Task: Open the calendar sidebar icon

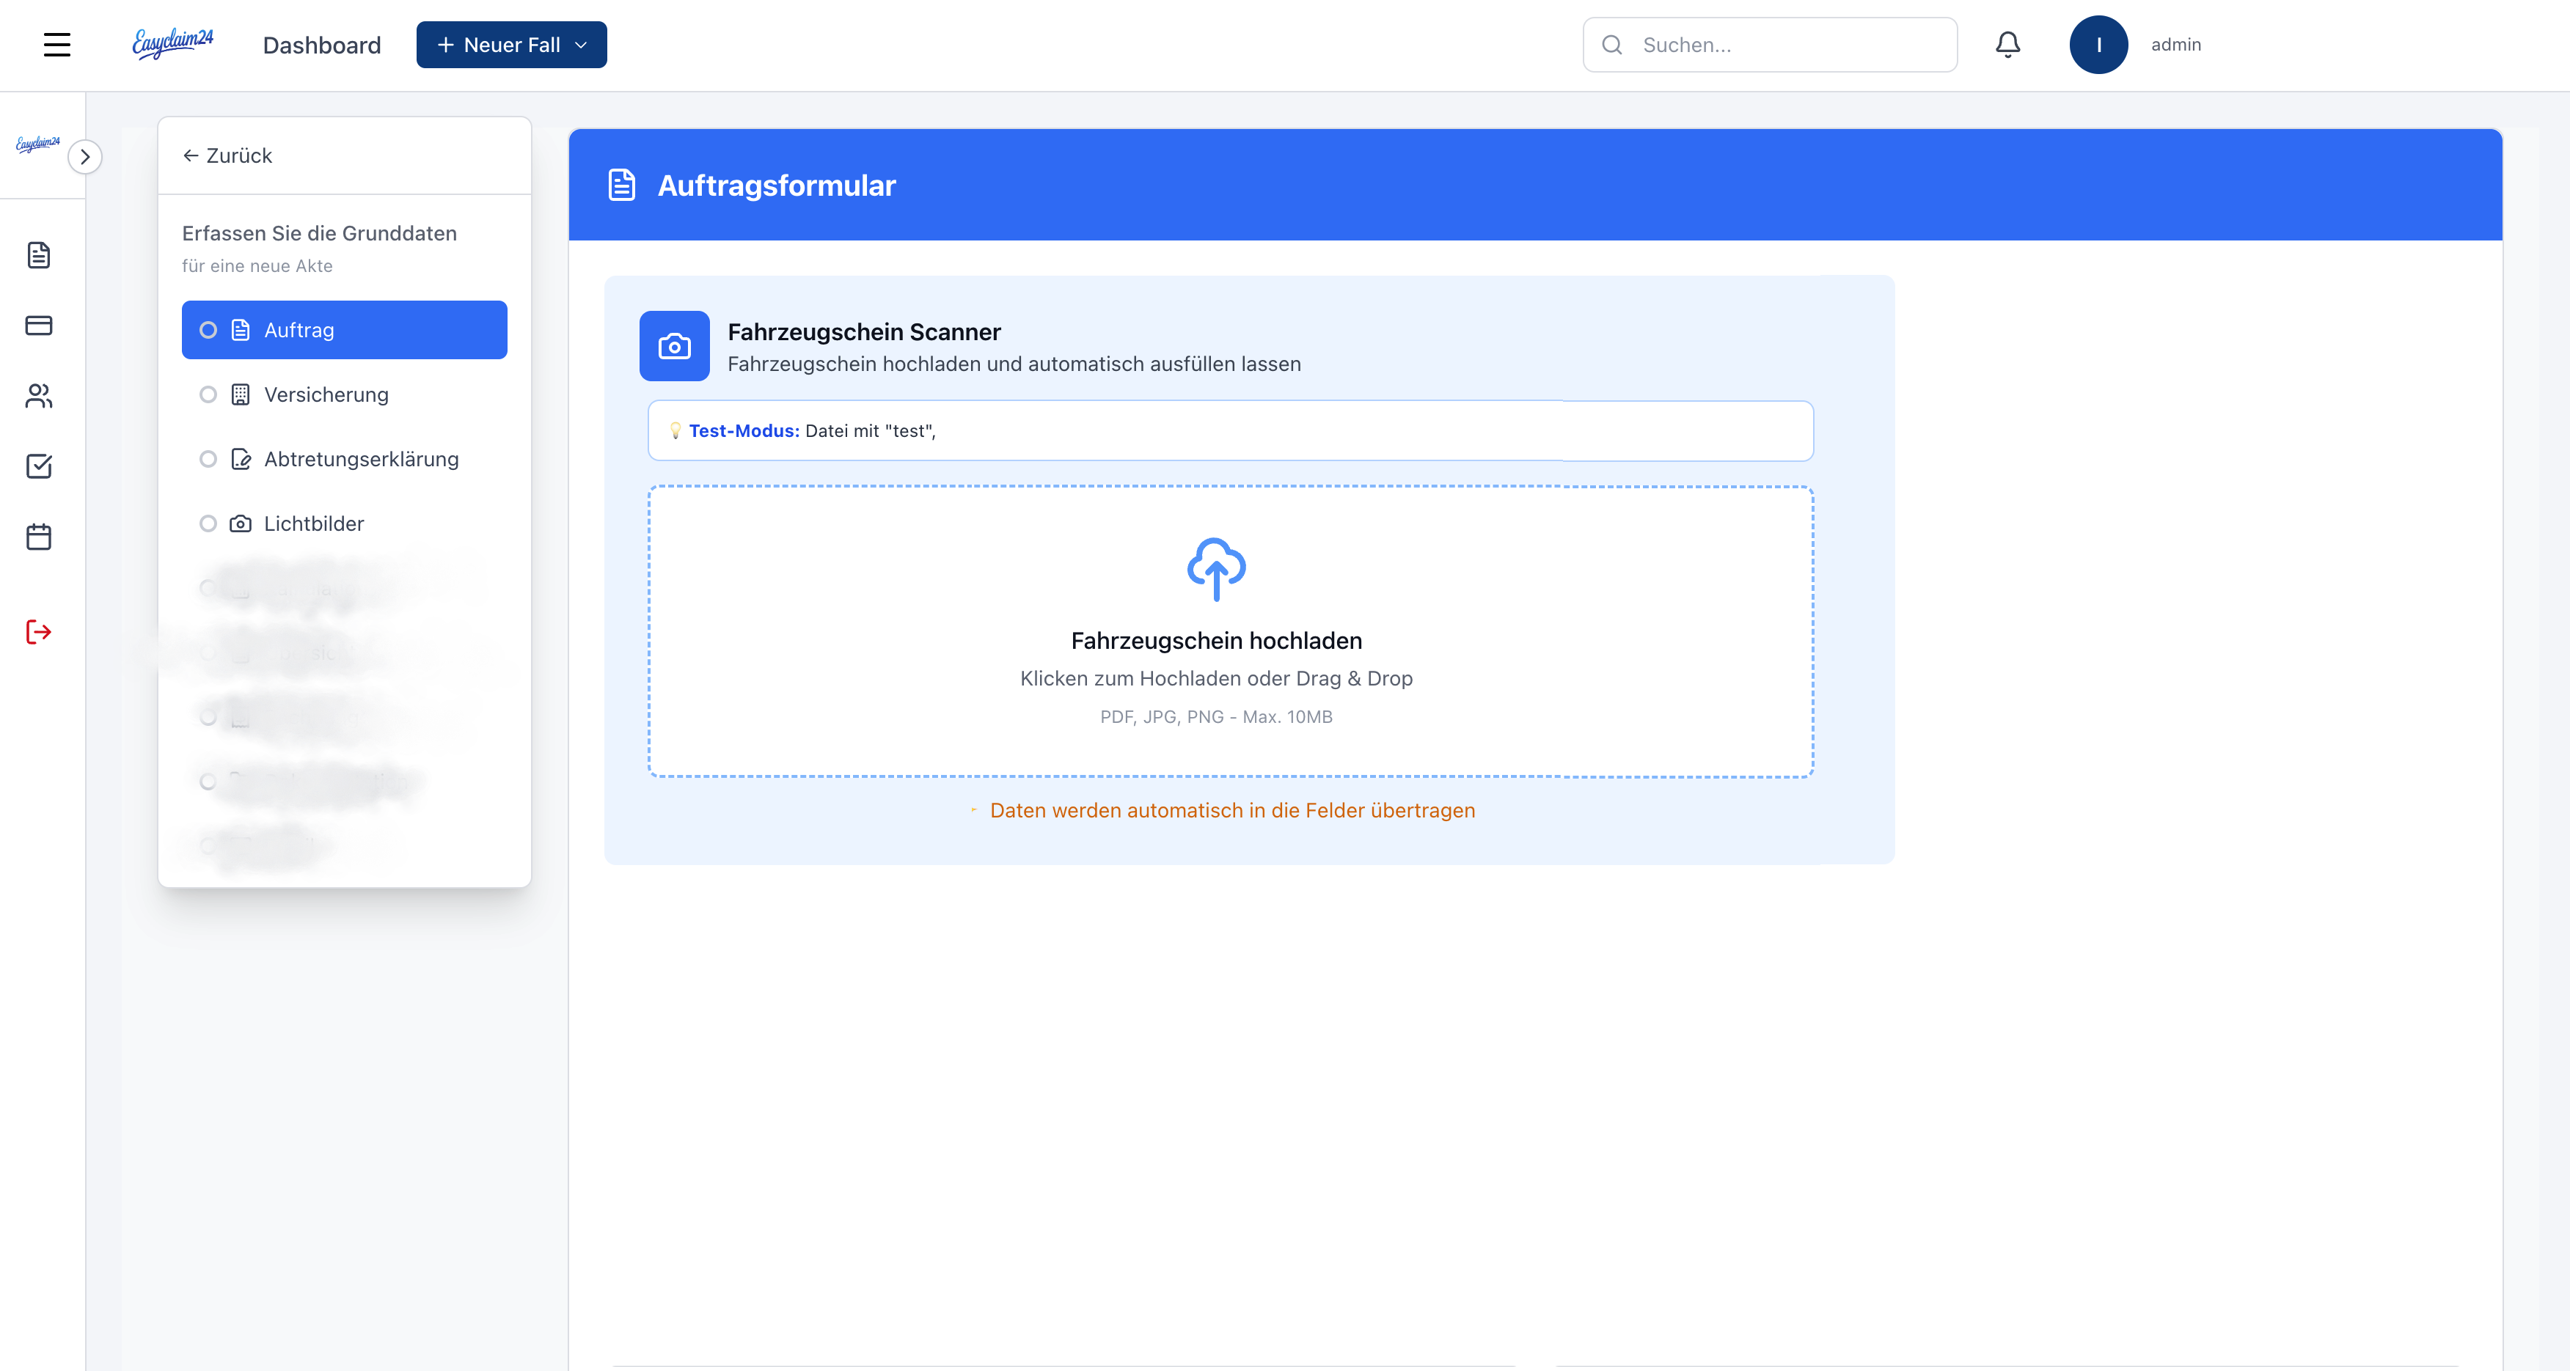Action: [x=39, y=537]
